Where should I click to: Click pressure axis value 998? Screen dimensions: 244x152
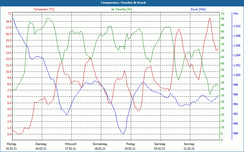pyautogui.click(x=235, y=85)
